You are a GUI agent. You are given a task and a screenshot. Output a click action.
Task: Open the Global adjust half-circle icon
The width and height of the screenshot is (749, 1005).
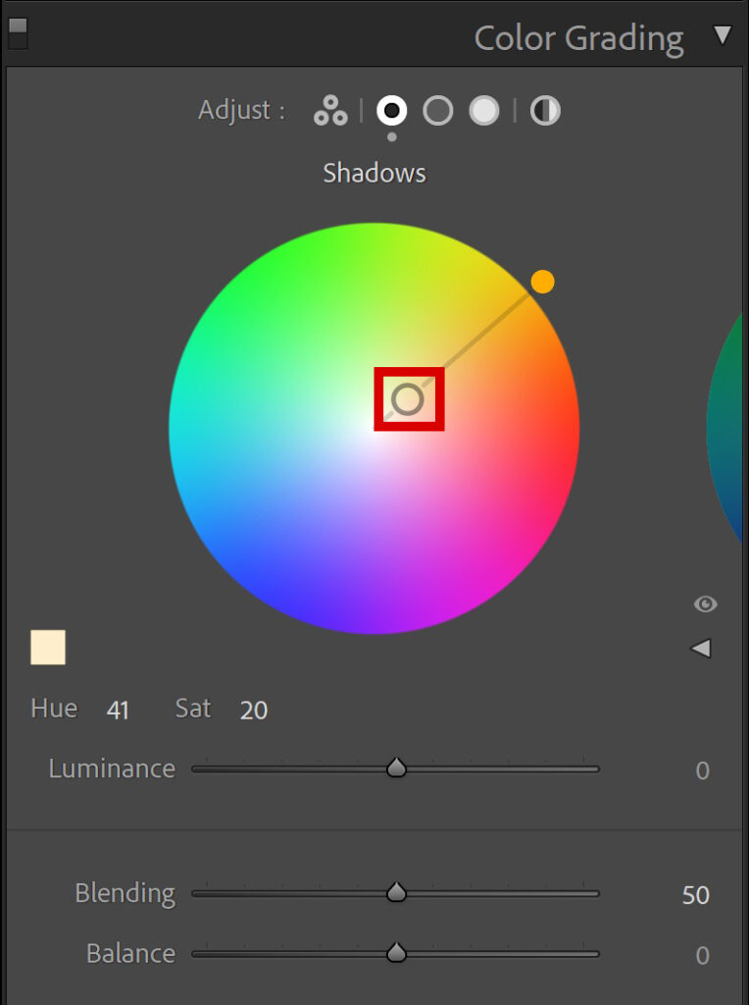point(545,110)
